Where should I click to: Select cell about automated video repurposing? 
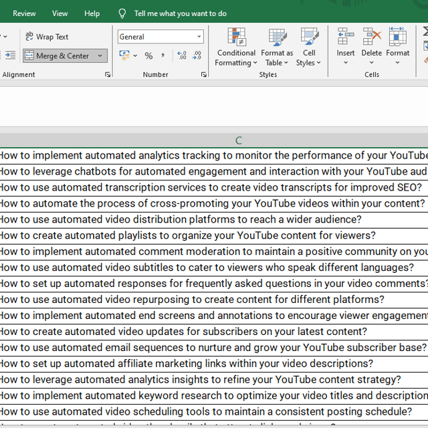pos(214,300)
